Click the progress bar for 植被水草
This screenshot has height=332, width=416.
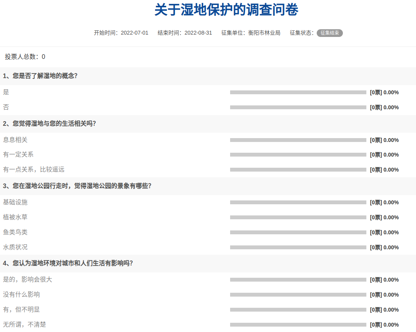click(298, 217)
